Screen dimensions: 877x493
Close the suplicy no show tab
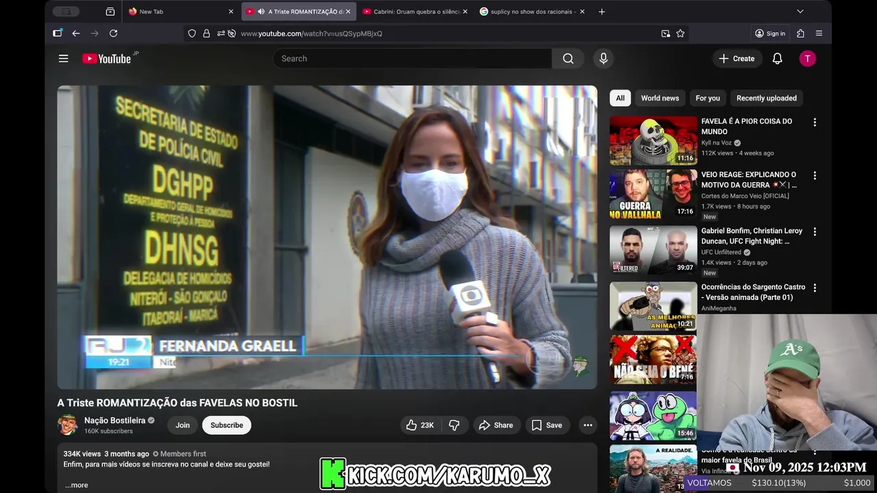pyautogui.click(x=582, y=12)
